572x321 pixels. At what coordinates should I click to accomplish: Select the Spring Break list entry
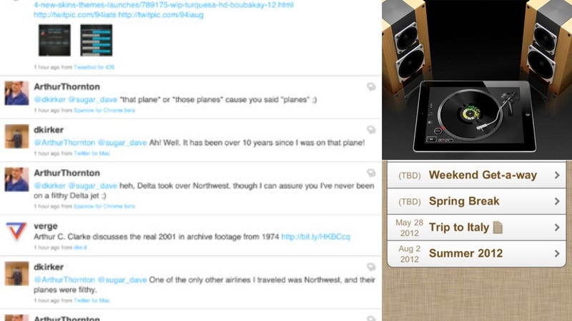(476, 201)
